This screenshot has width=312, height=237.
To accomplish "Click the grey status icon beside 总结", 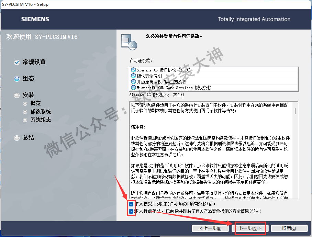I will 17,138.
